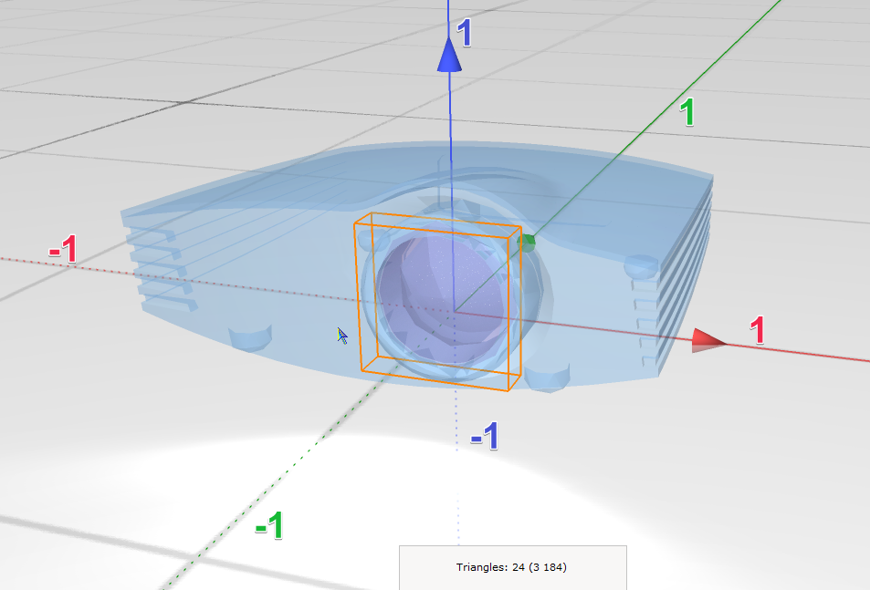Click the green Y-axis sphere handle
This screenshot has height=590, width=870.
pyautogui.click(x=526, y=242)
